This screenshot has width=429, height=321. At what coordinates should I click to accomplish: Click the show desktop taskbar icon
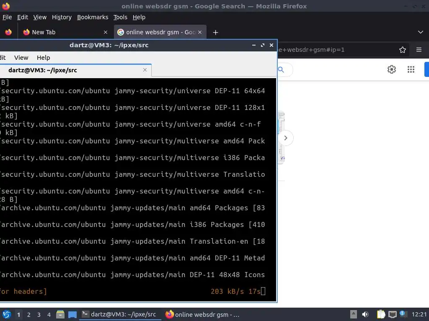[x=72, y=314]
